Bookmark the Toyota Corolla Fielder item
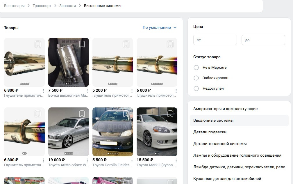The image size is (293, 184). pyautogui.click(x=126, y=114)
